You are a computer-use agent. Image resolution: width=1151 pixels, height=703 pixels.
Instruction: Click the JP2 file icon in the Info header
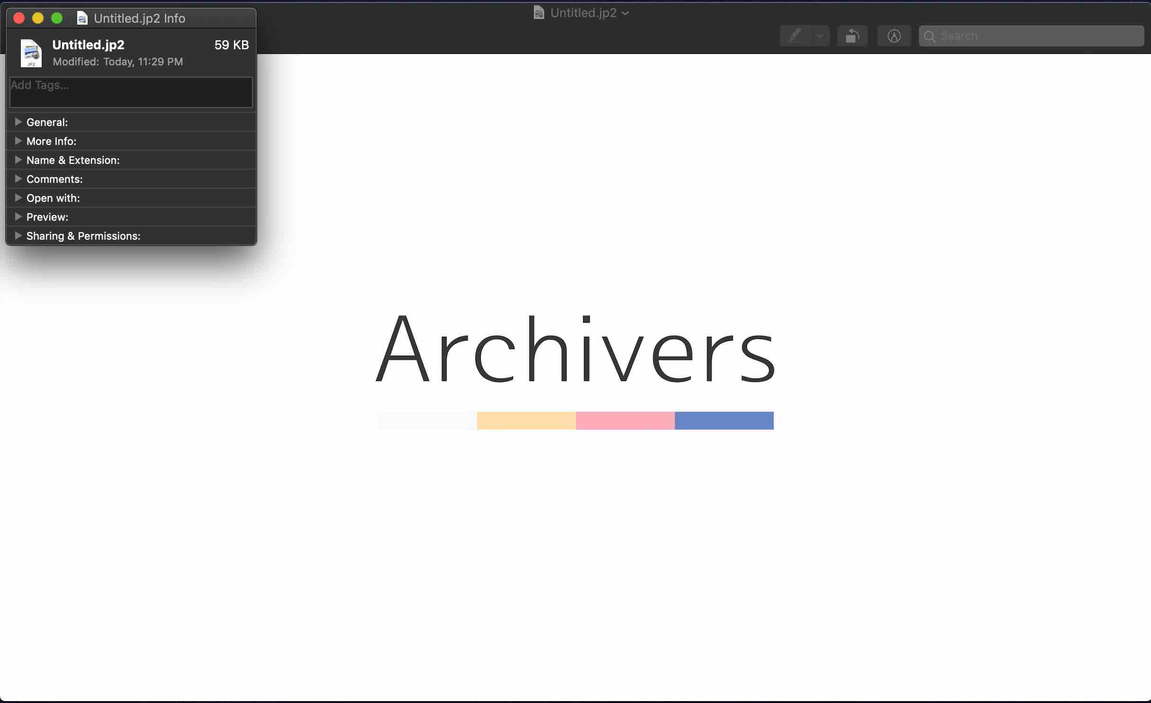pyautogui.click(x=31, y=53)
